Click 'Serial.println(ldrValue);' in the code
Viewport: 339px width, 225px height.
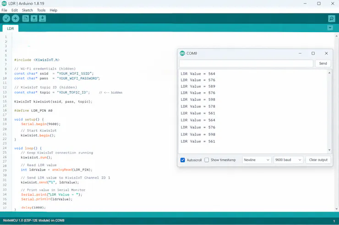[47, 199]
